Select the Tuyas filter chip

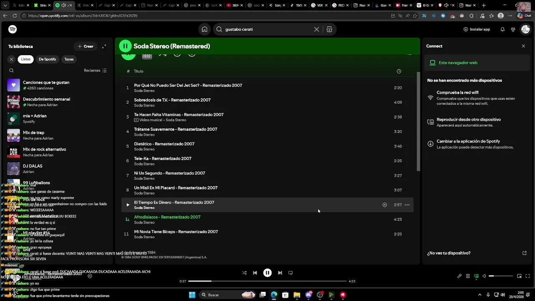tap(69, 59)
